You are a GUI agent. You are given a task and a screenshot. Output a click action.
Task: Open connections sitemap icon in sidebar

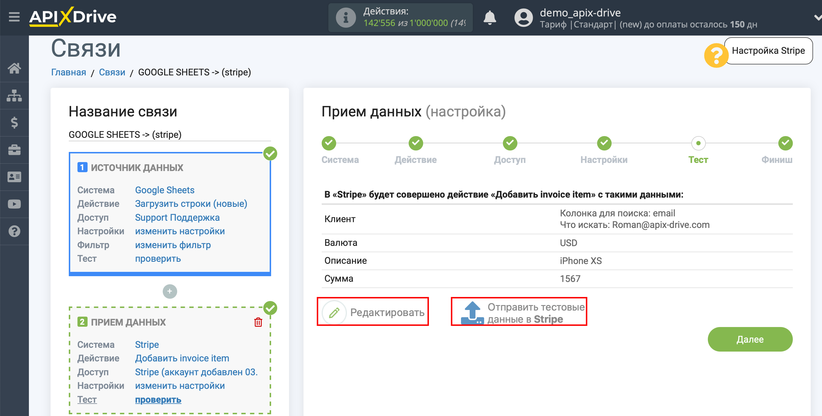pyautogui.click(x=14, y=95)
